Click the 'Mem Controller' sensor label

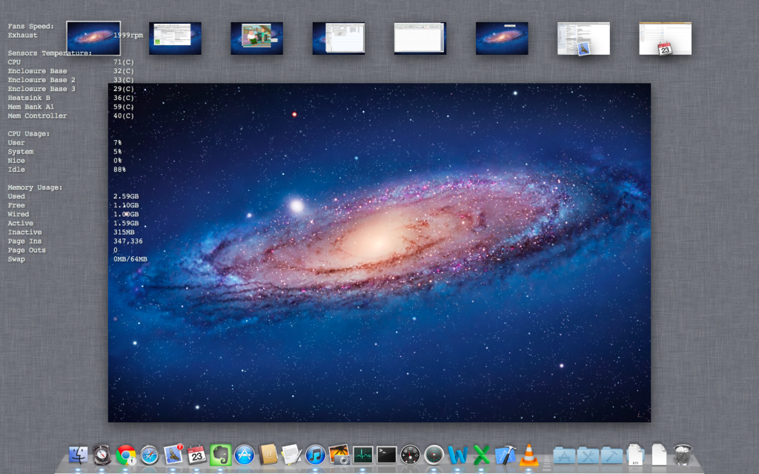click(x=37, y=116)
